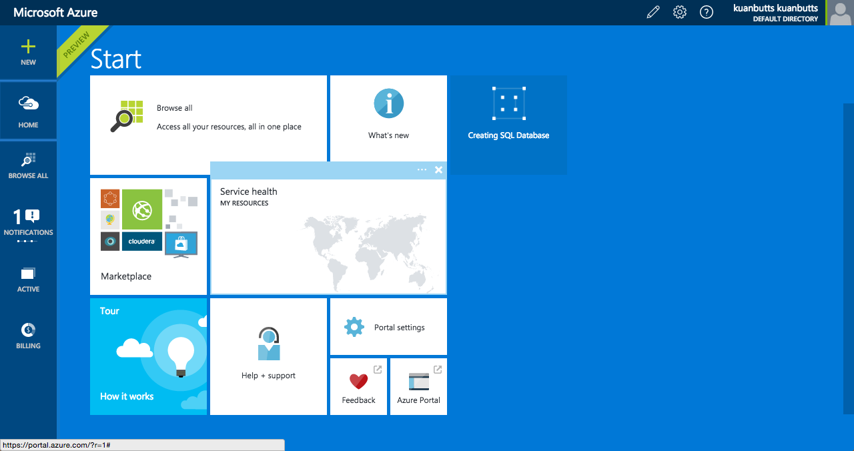Click 'How it works' text on Tour tile
The height and width of the screenshot is (451, 854).
[127, 396]
